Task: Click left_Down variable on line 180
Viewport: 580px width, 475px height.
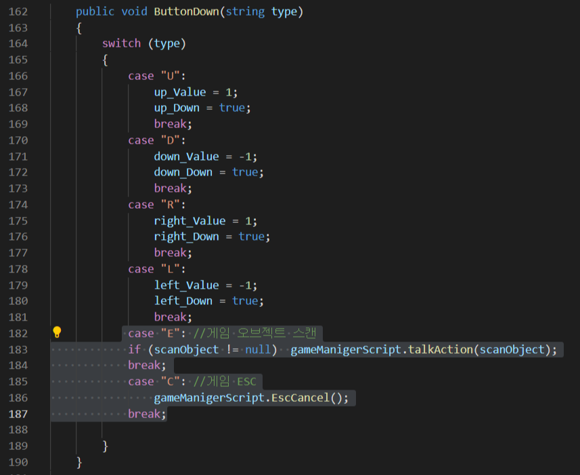Action: 183,301
